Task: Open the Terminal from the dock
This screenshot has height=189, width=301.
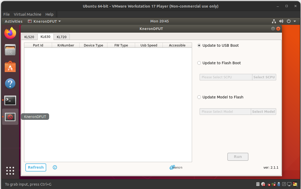Action: [x=10, y=100]
